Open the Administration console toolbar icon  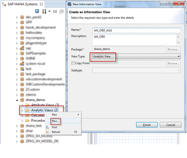(37, 11)
